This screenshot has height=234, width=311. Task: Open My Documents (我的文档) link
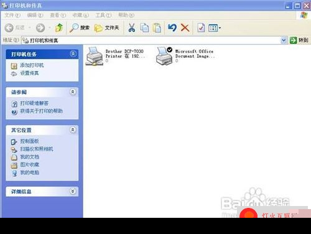pos(29,157)
